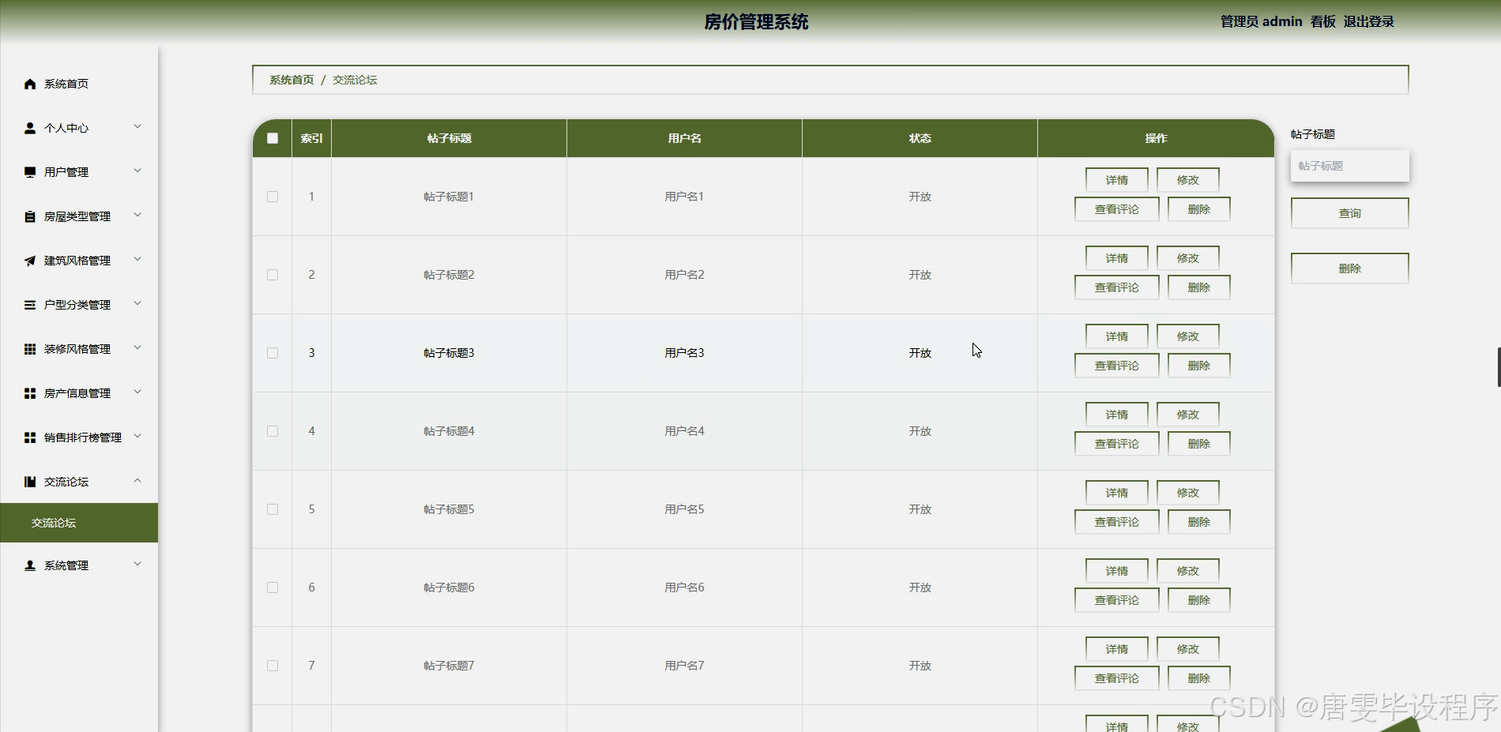The image size is (1501, 732).
Task: Click the list icon beside 户型分类管理
Action: click(x=30, y=305)
